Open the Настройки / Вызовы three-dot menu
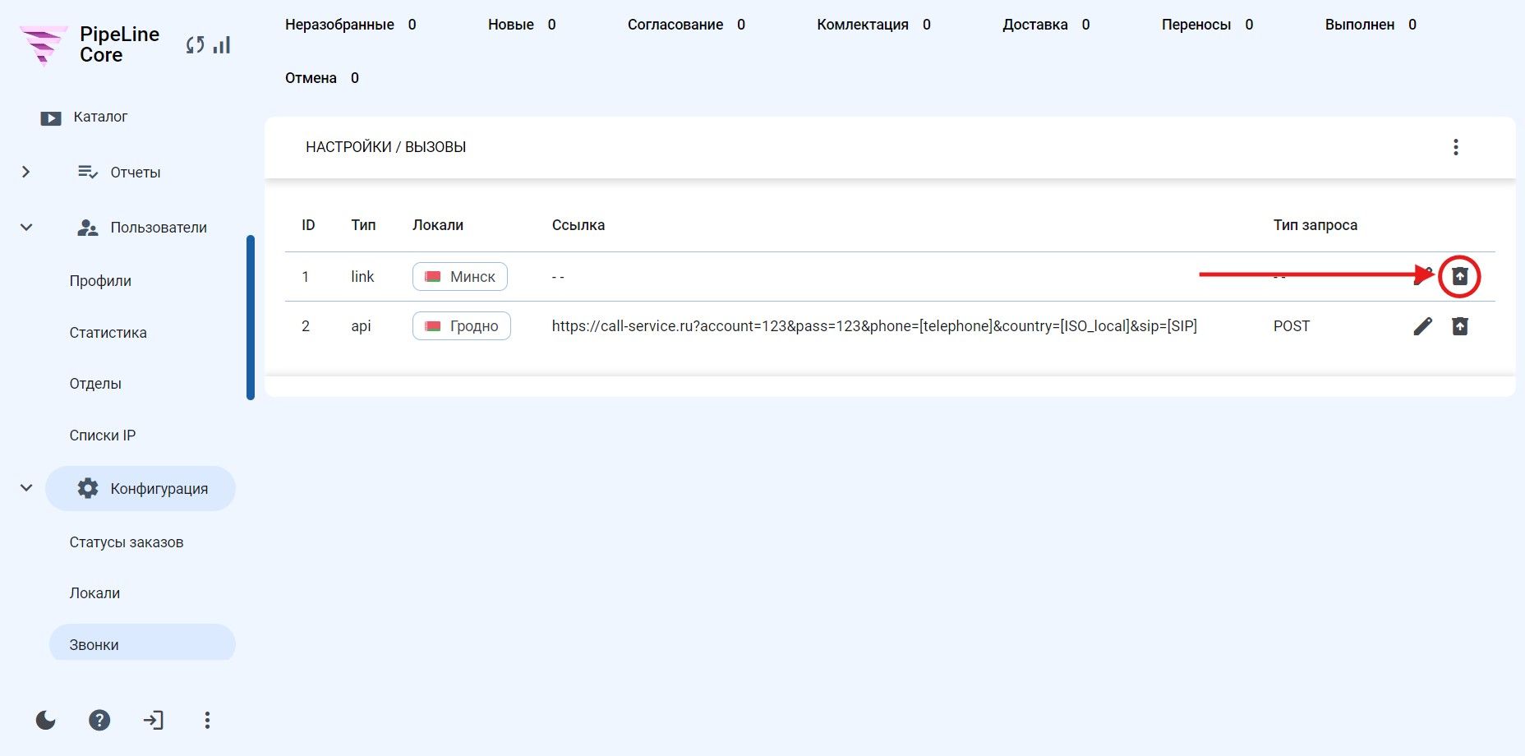This screenshot has height=756, width=1525. (x=1456, y=147)
